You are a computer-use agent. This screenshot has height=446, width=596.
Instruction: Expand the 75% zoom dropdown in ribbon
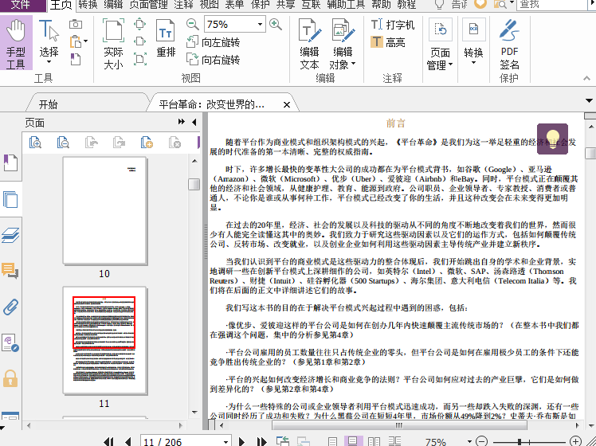tap(258, 25)
